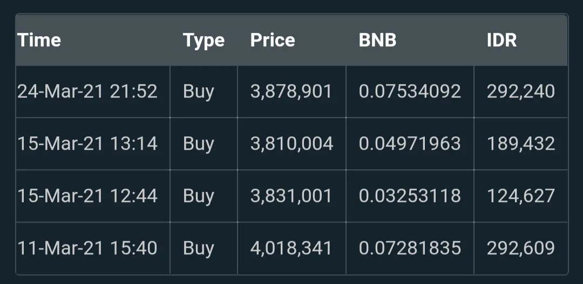Click IDR value 292,240
Image resolution: width=583 pixels, height=284 pixels.
click(x=521, y=92)
